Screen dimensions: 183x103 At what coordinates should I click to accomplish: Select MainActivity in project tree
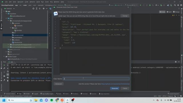[x=18, y=42]
